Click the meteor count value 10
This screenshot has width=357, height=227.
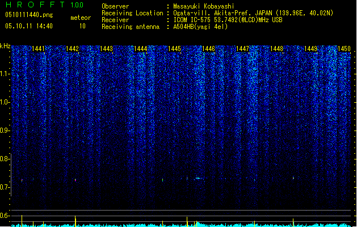[82, 26]
